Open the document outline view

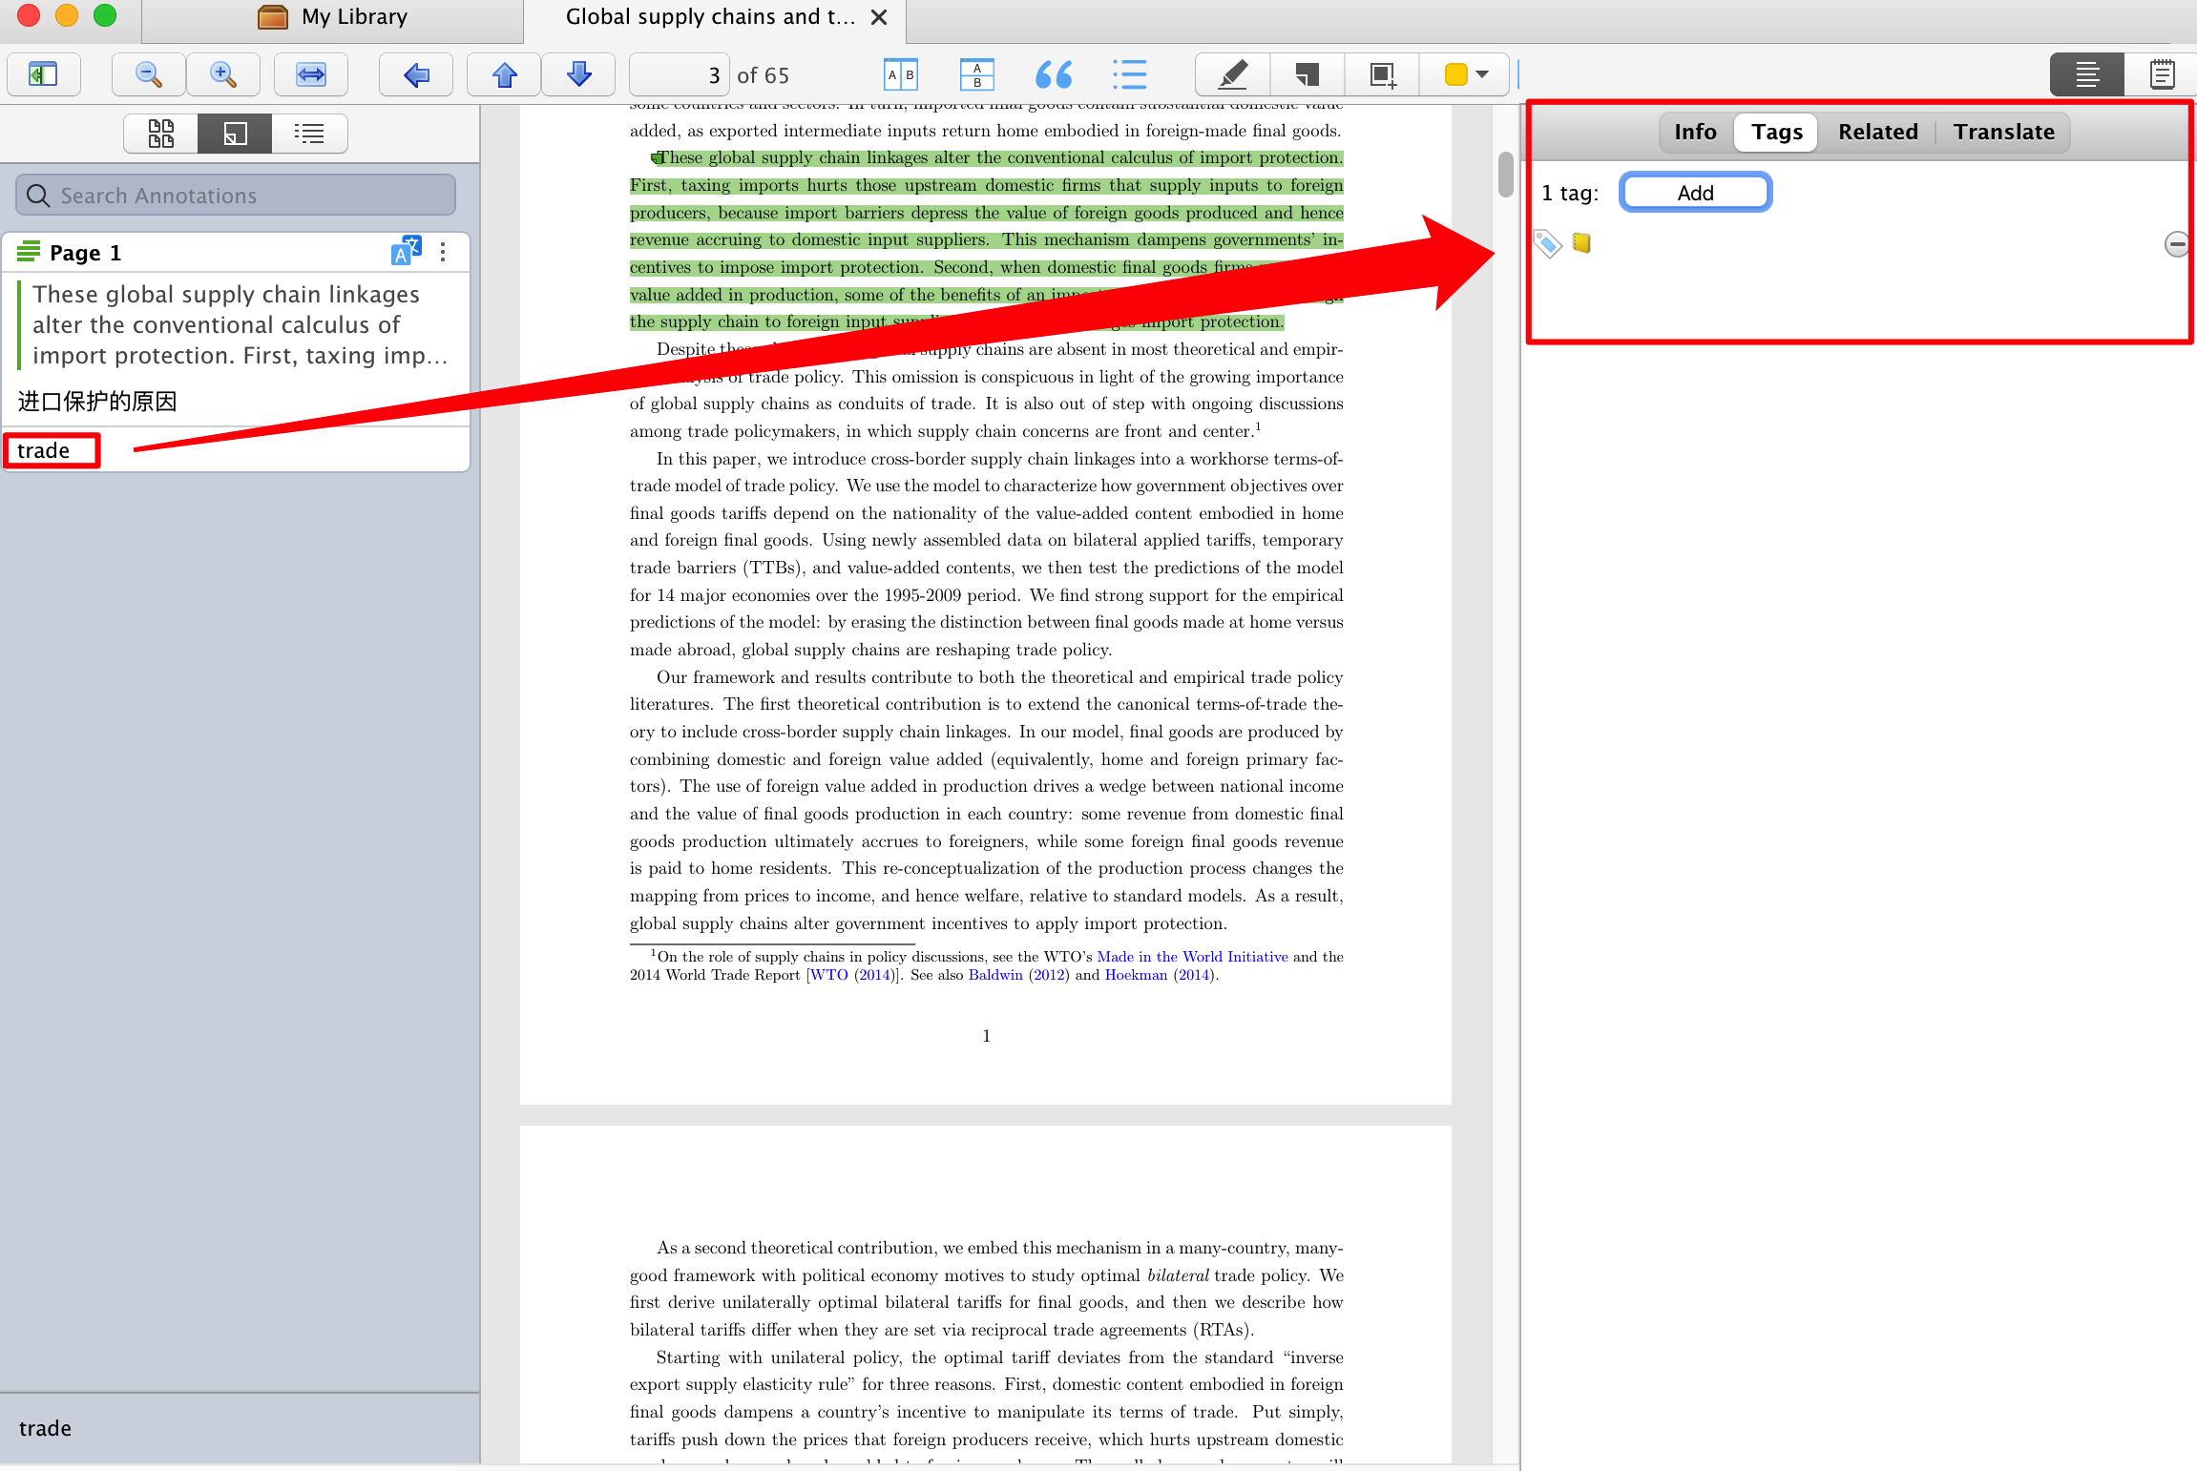[x=309, y=133]
